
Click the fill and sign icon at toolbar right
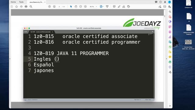(160, 7)
